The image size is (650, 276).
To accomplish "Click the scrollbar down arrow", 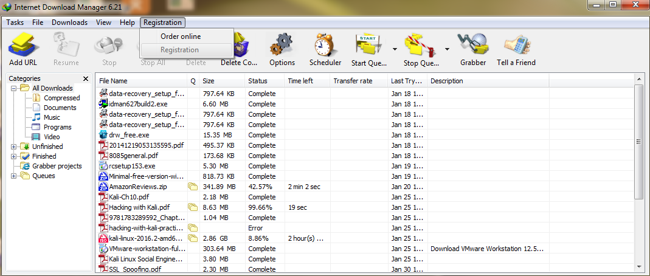I will pos(639,267).
